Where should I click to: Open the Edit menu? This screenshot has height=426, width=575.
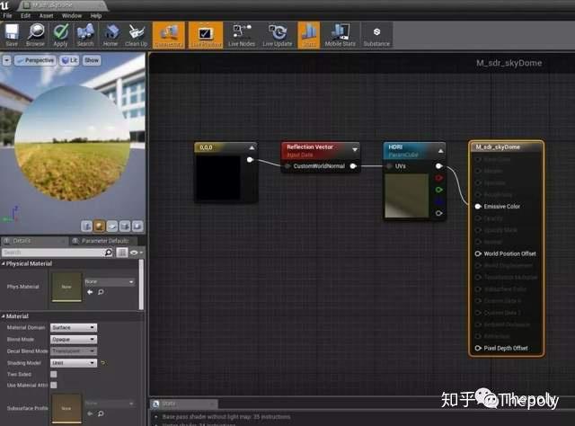pos(26,16)
